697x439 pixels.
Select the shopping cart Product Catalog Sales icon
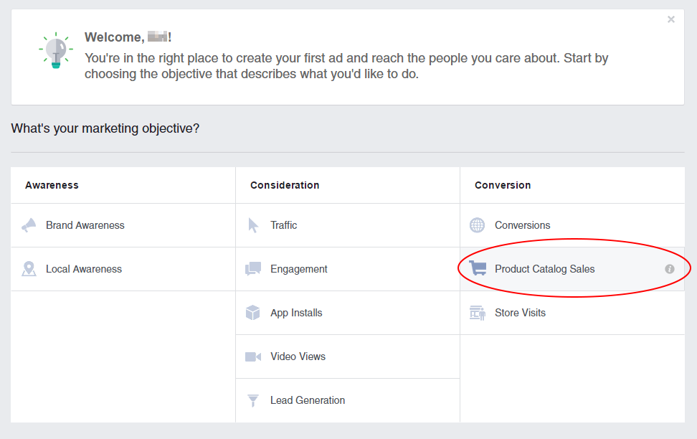point(477,268)
